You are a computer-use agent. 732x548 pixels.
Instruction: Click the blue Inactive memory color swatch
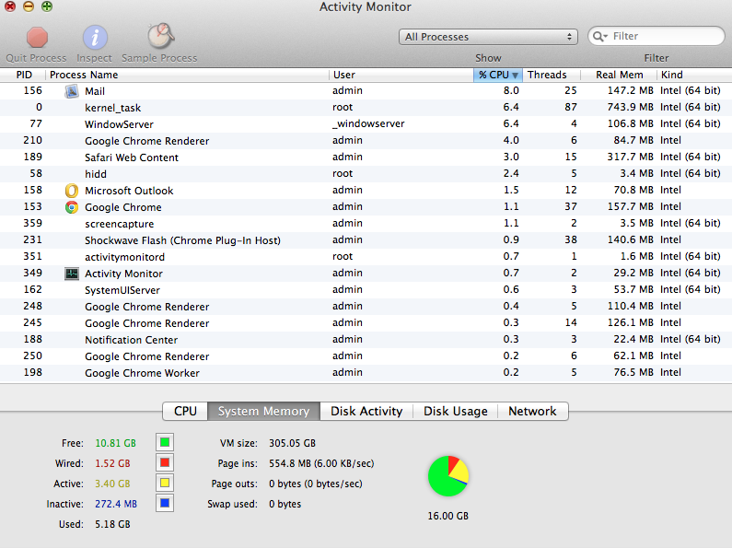165,503
